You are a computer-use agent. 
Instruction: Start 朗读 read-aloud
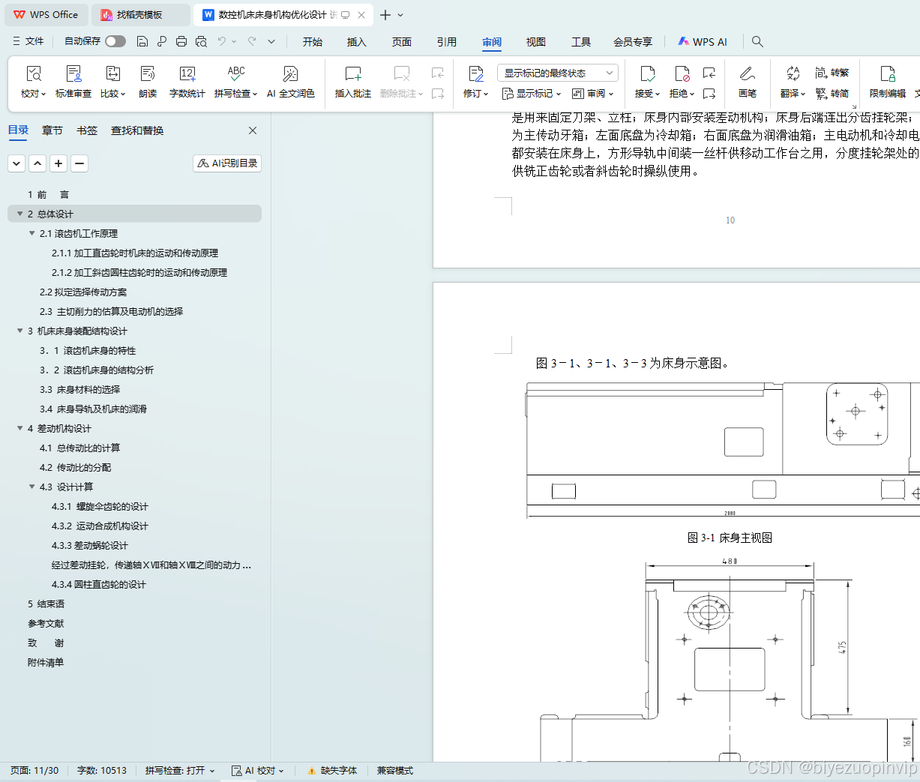pyautogui.click(x=148, y=81)
